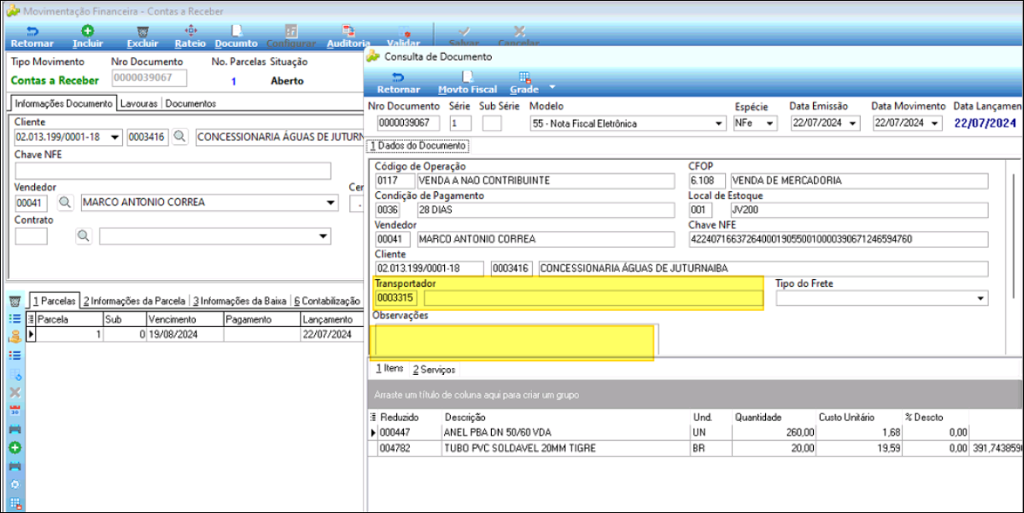Open the 3 Informações da Baixa tab
The width and height of the screenshot is (1024, 513).
pyautogui.click(x=239, y=301)
